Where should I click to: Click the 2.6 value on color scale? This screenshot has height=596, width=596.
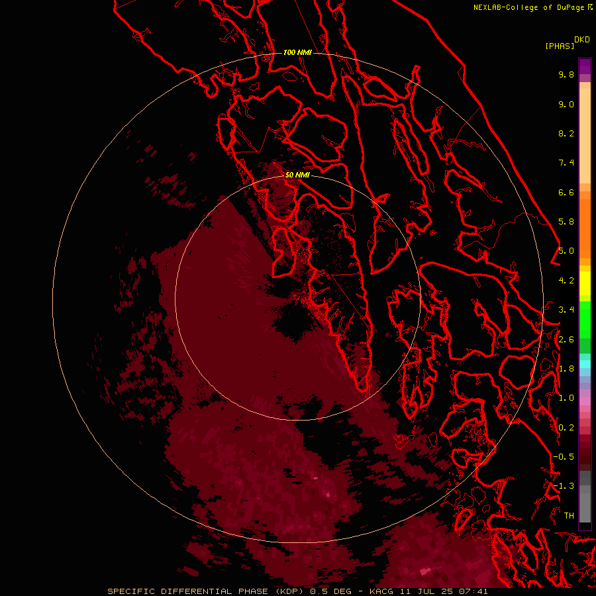[x=566, y=340]
